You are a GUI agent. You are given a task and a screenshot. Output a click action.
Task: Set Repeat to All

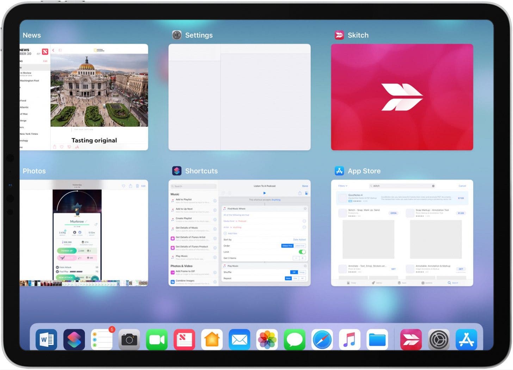[x=302, y=278]
